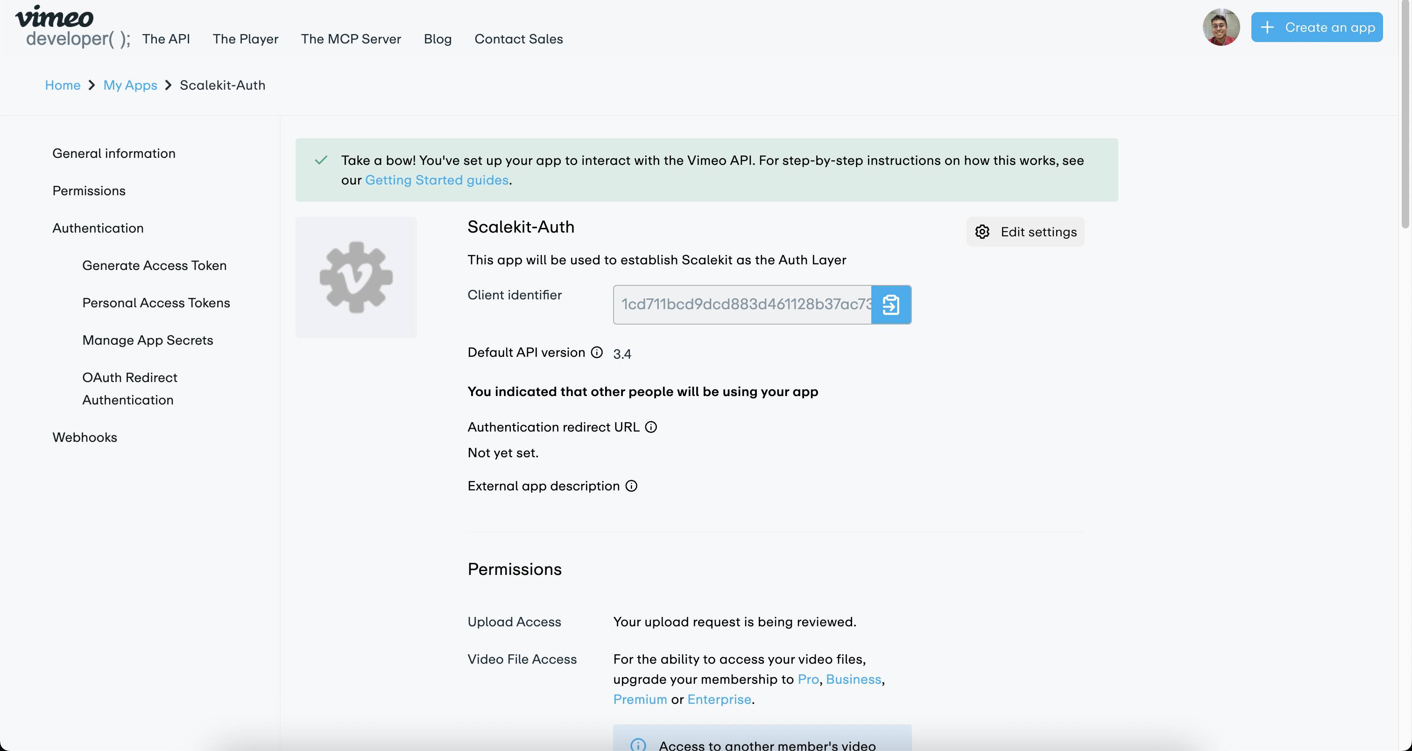1412x751 pixels.
Task: Click the info icon after External app description
Action: [x=631, y=486]
